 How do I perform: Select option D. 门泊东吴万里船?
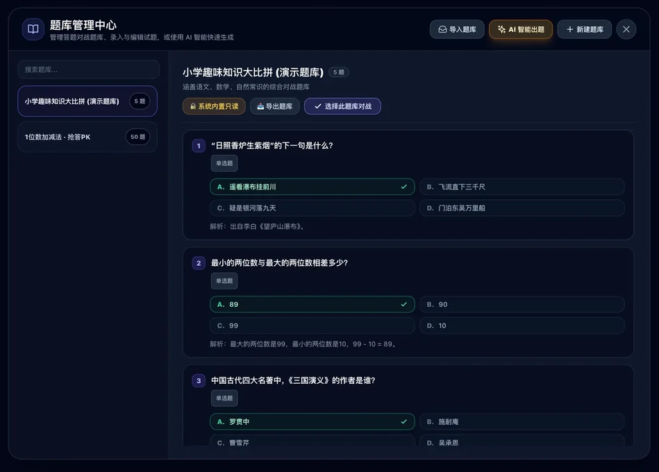[522, 208]
